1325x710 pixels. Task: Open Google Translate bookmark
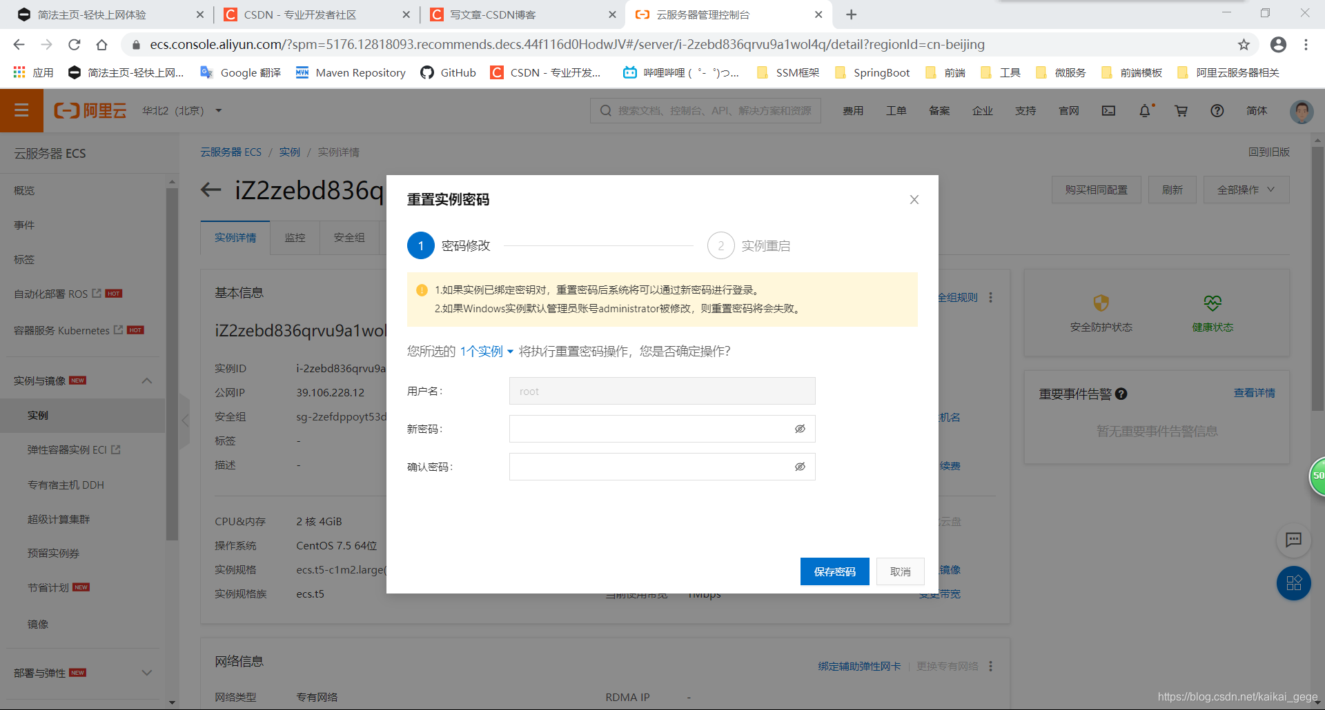click(240, 72)
